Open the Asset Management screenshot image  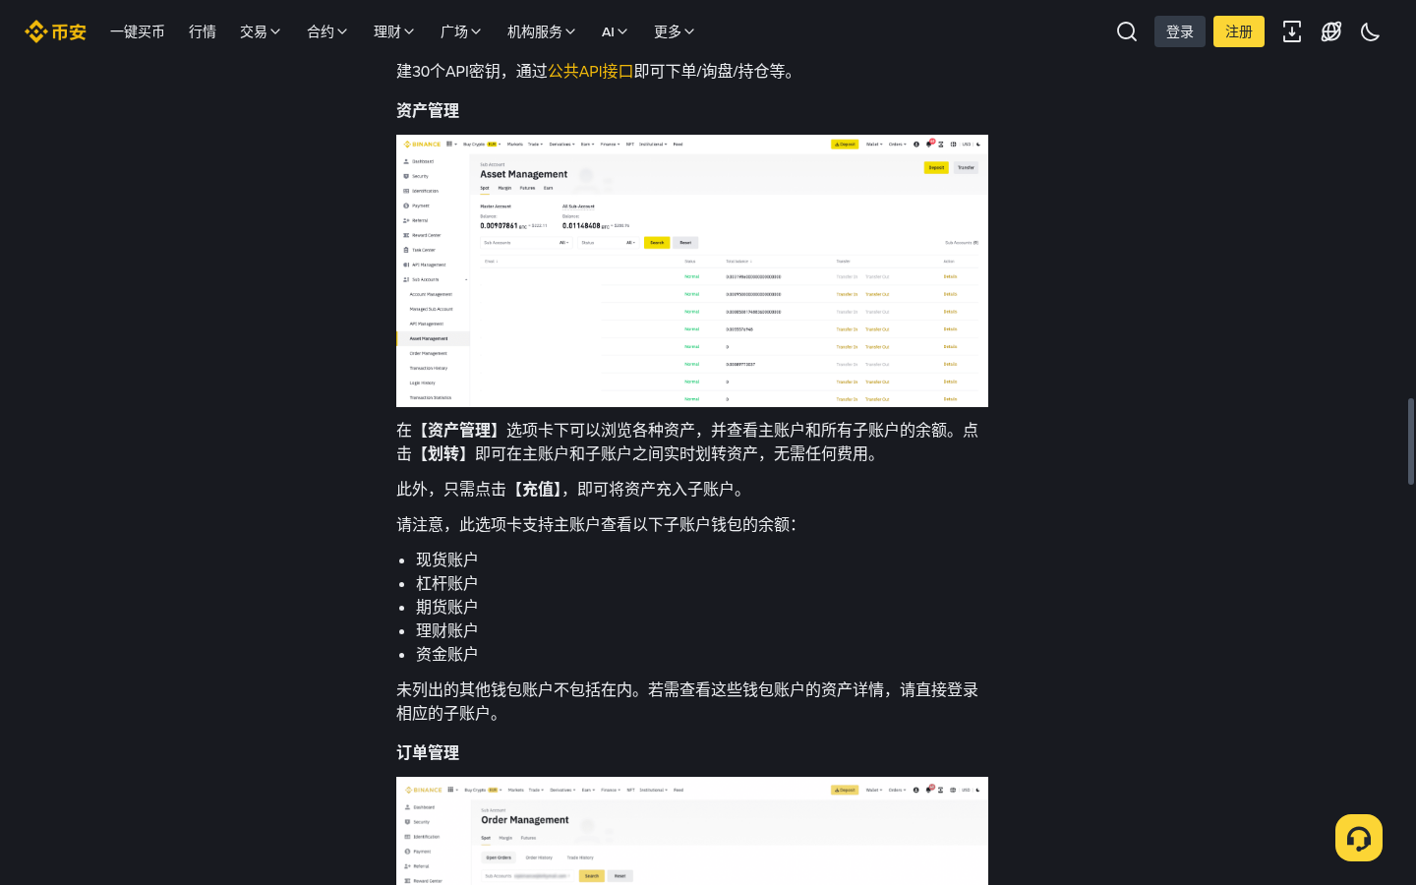click(x=692, y=270)
